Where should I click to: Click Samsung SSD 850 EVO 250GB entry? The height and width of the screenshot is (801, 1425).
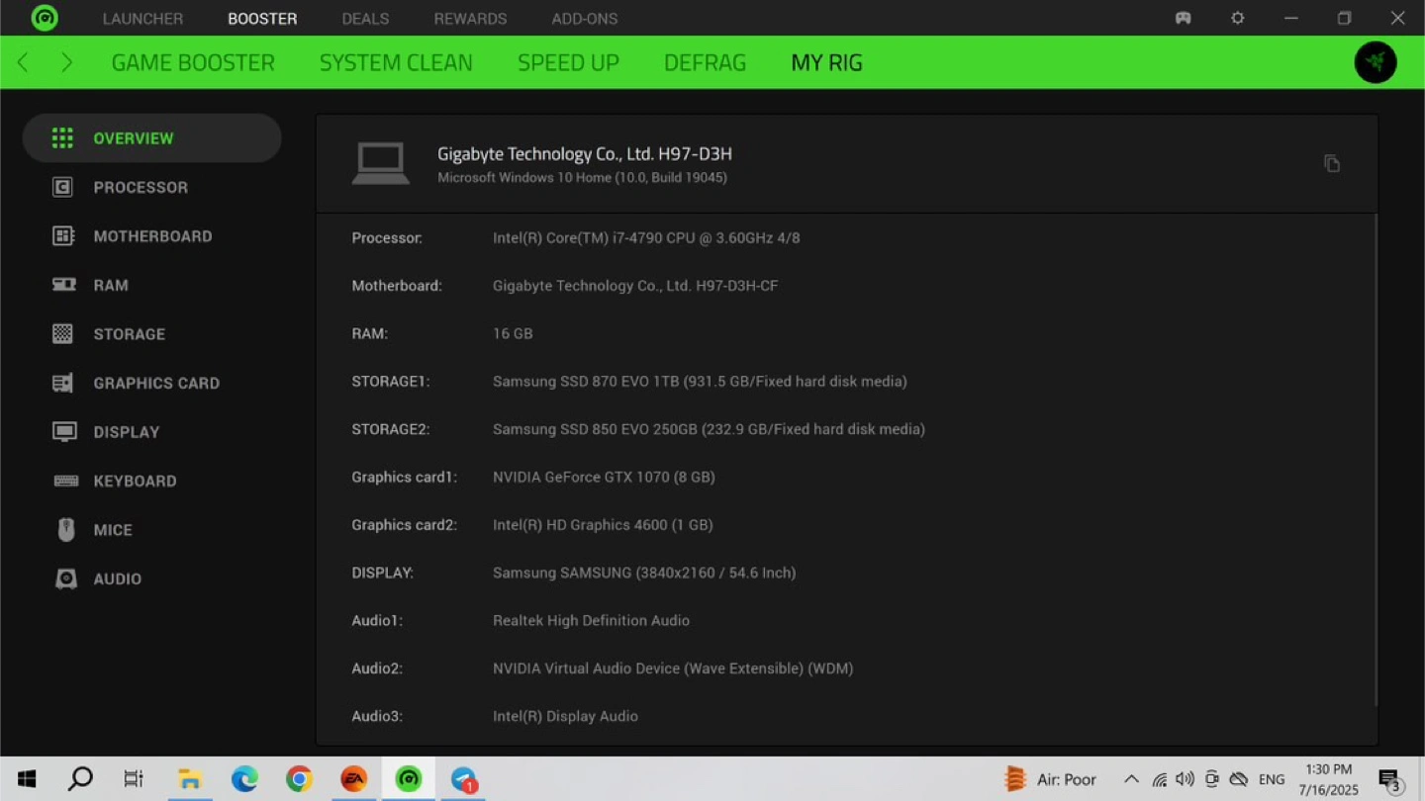(709, 429)
